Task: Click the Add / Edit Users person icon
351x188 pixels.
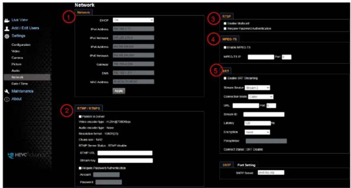Action: [x=7, y=28]
